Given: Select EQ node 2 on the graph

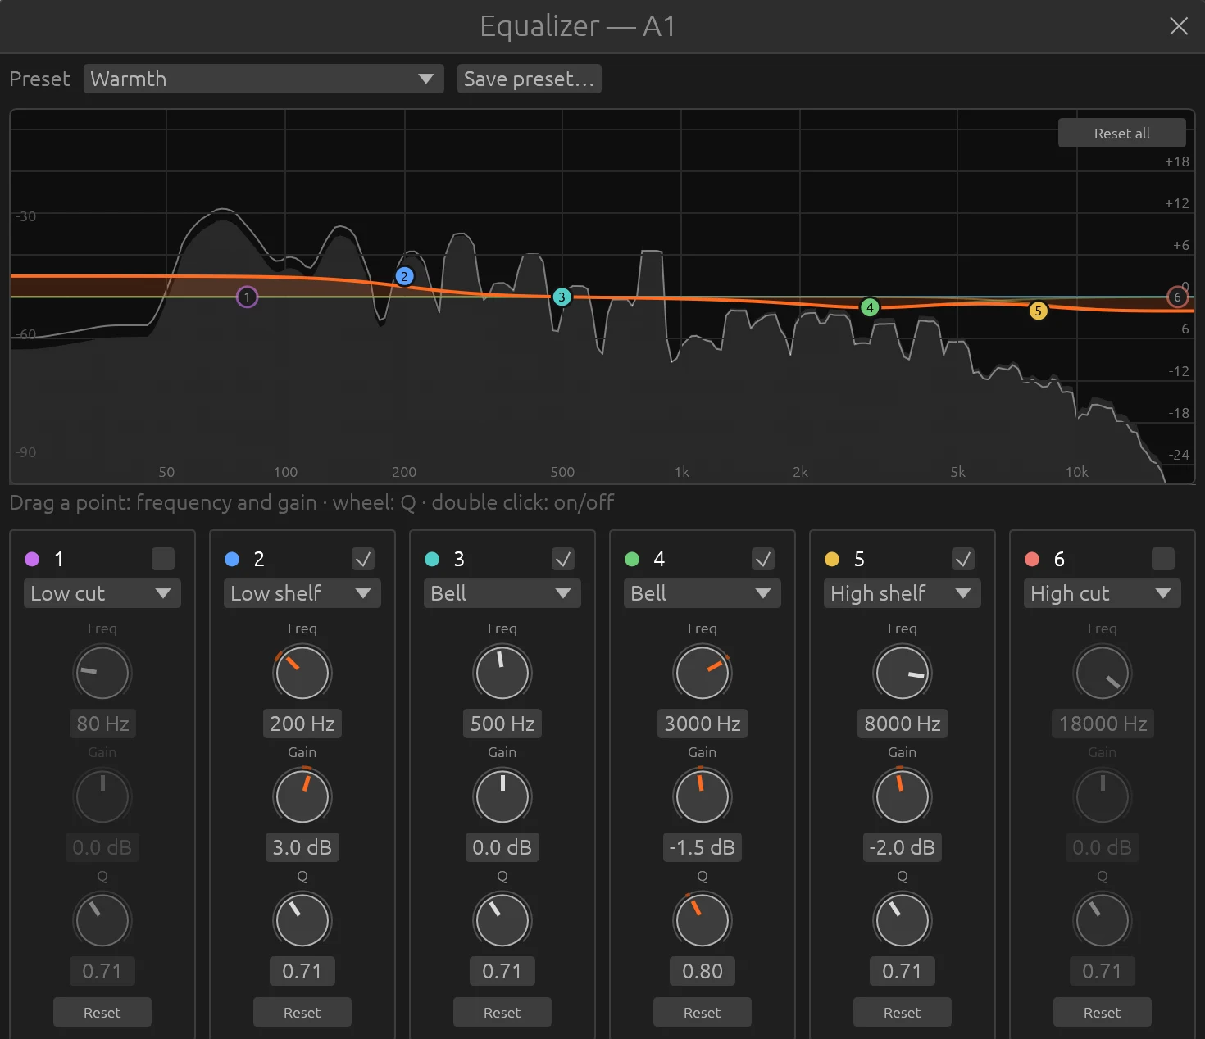Looking at the screenshot, I should [x=404, y=276].
